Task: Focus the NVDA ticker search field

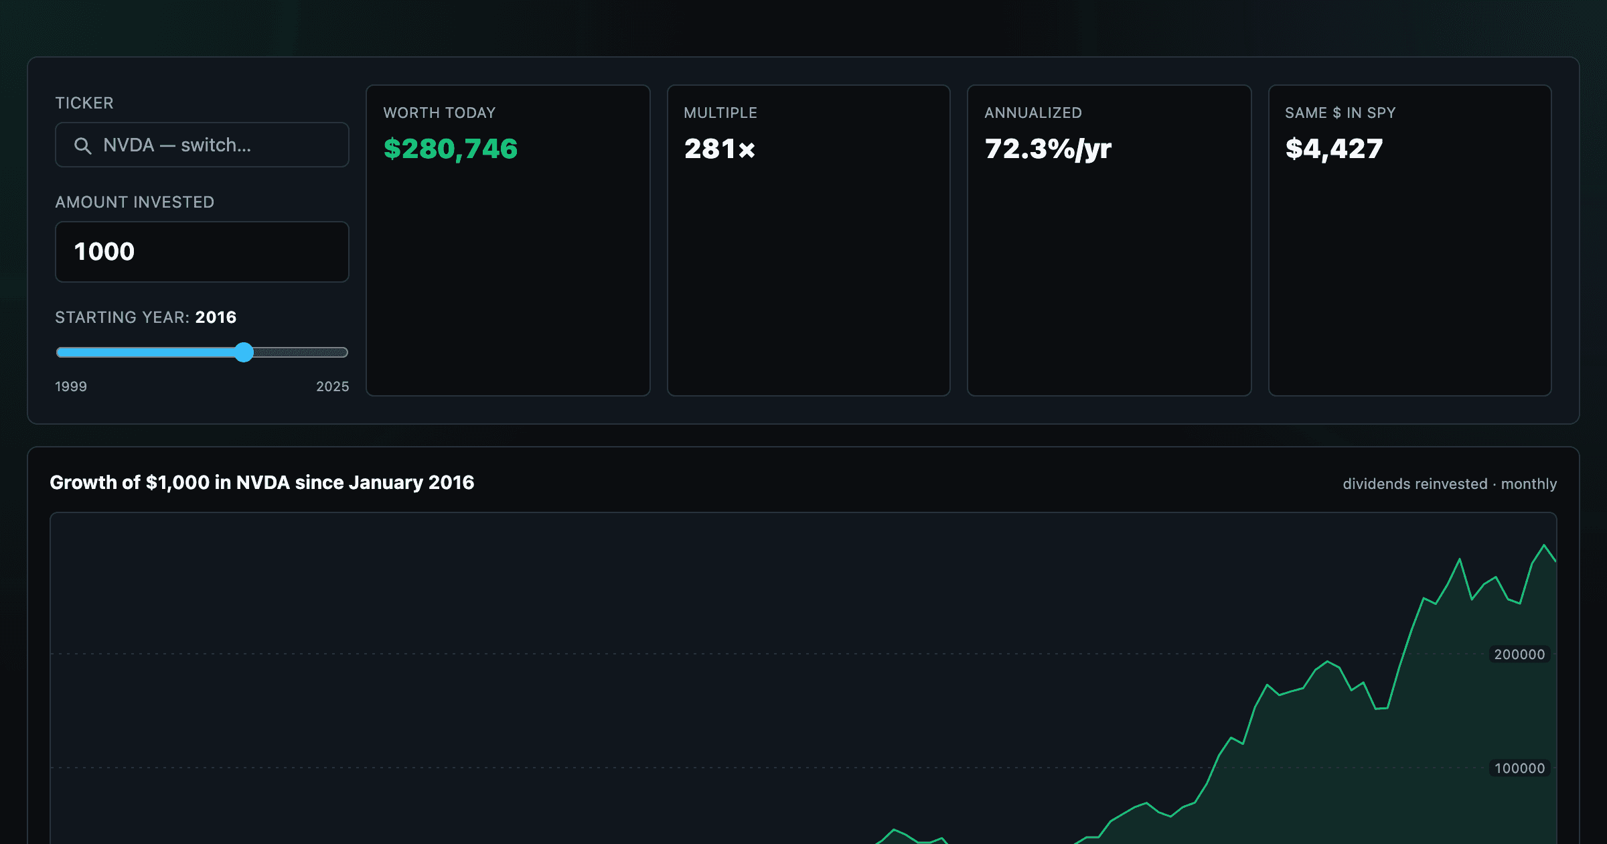Action: (202, 145)
